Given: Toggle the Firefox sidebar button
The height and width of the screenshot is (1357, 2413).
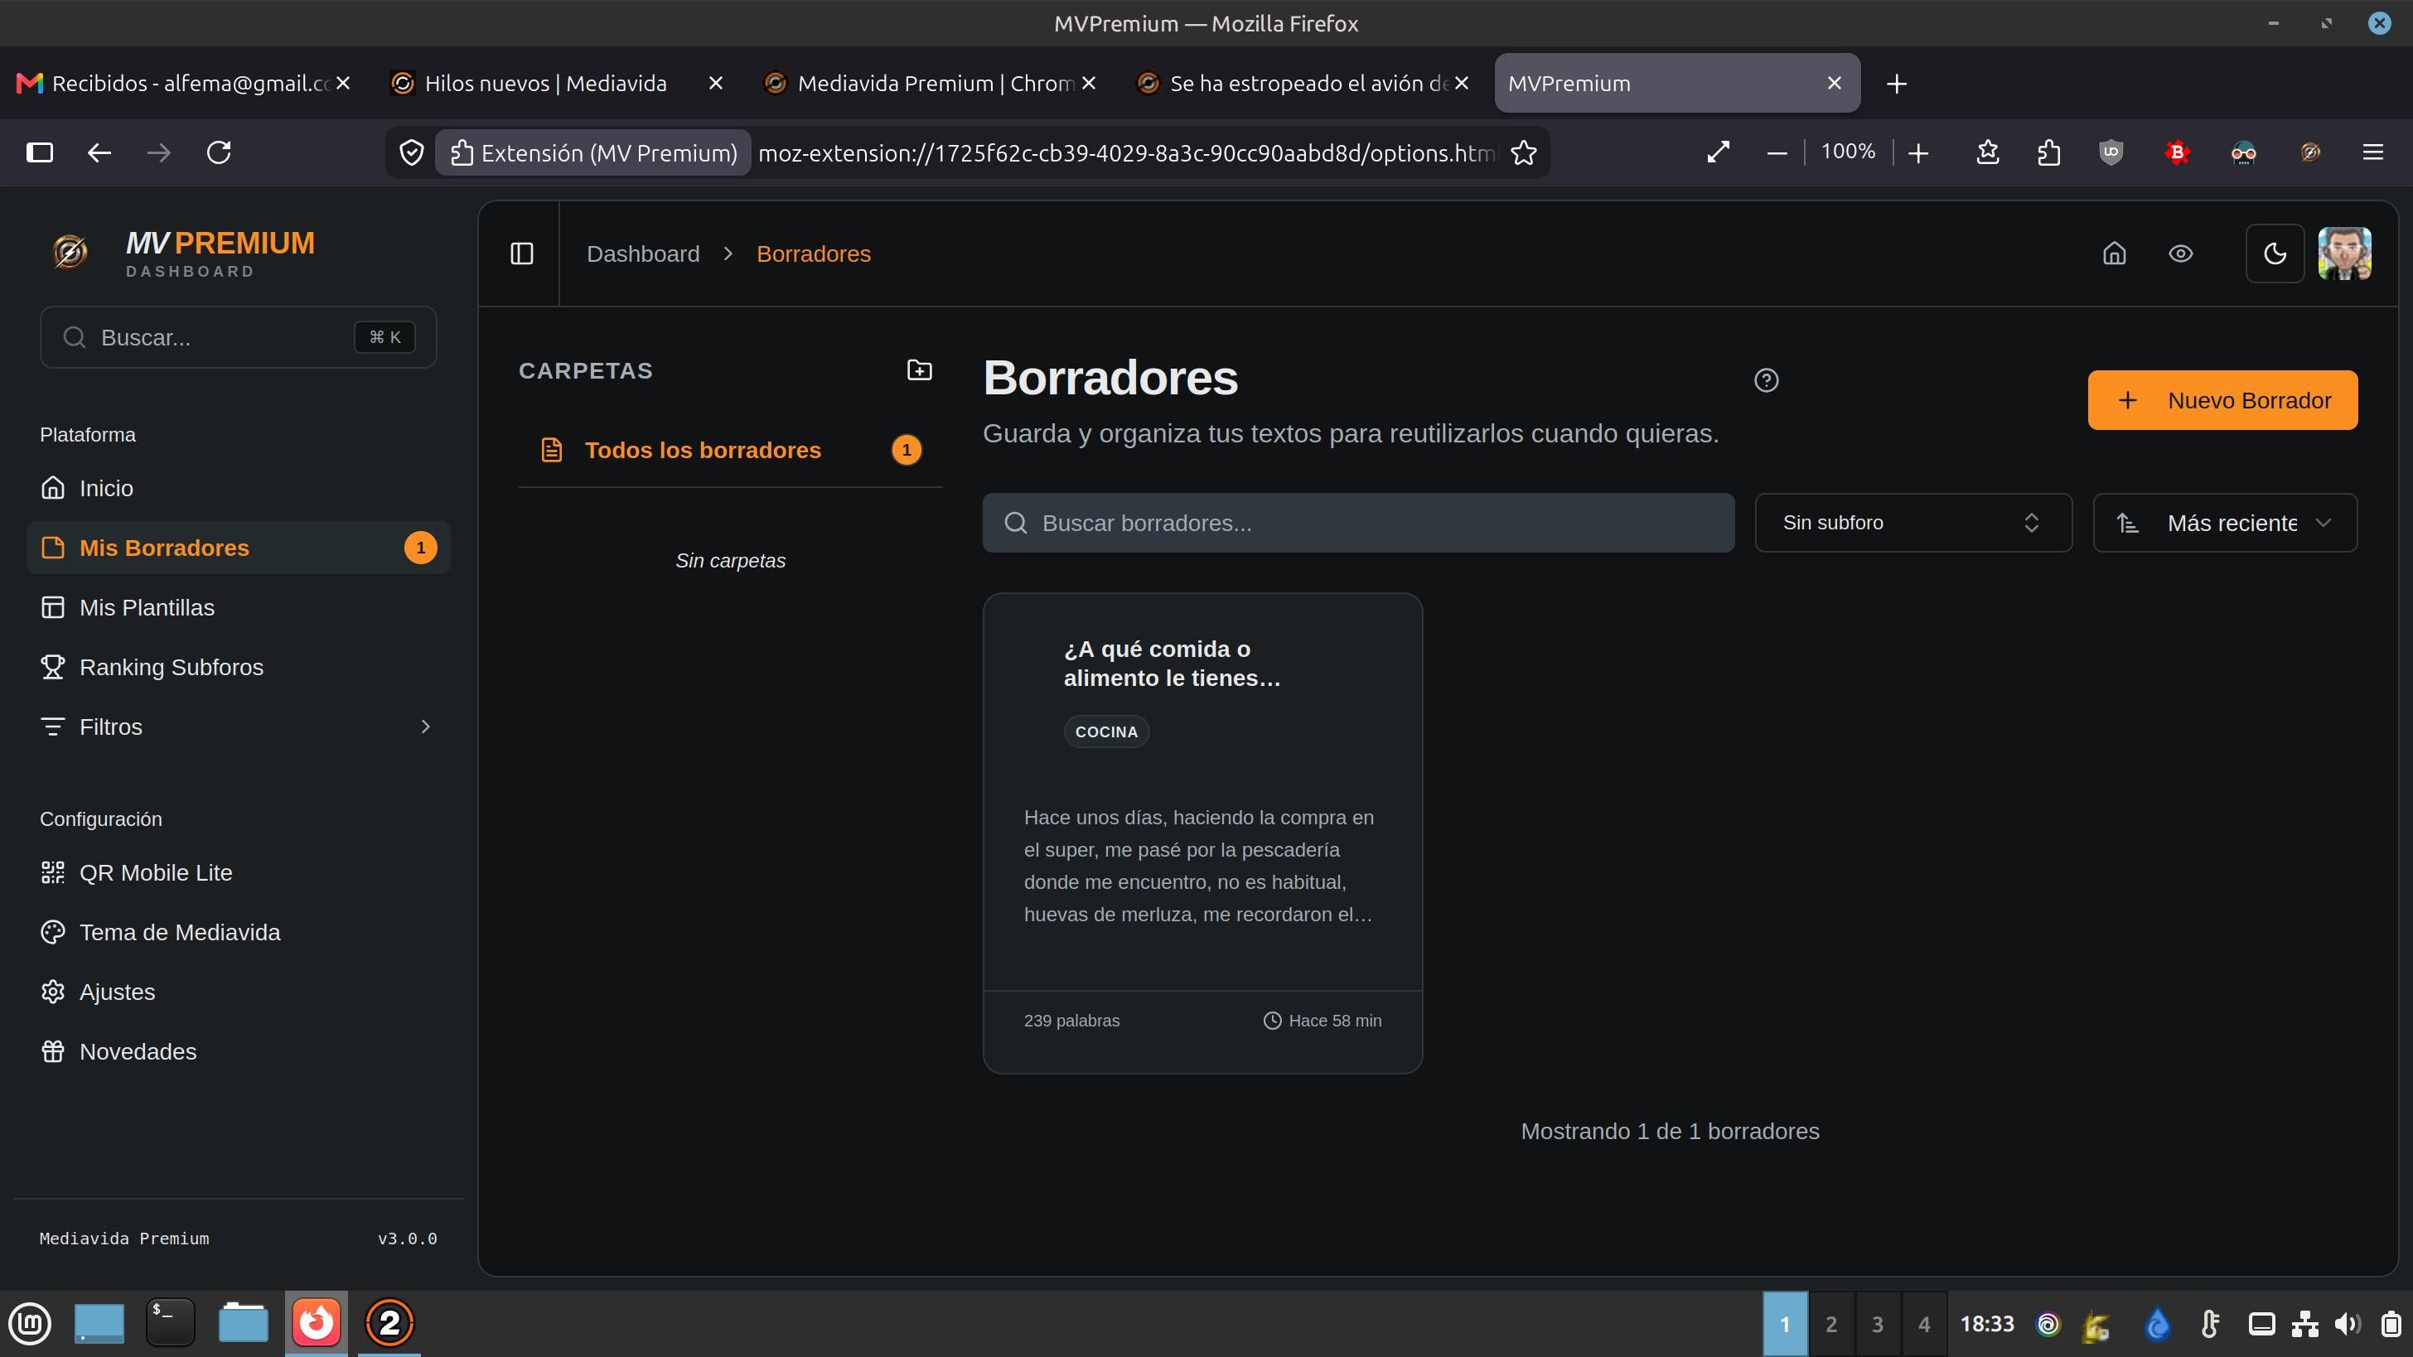Looking at the screenshot, I should pos(39,152).
